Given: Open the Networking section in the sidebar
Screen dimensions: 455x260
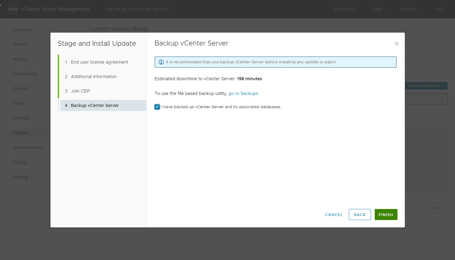Looking at the screenshot, I should 25,74.
